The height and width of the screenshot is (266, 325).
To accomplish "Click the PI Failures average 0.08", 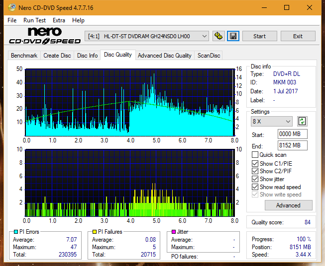I will pyautogui.click(x=150, y=239).
